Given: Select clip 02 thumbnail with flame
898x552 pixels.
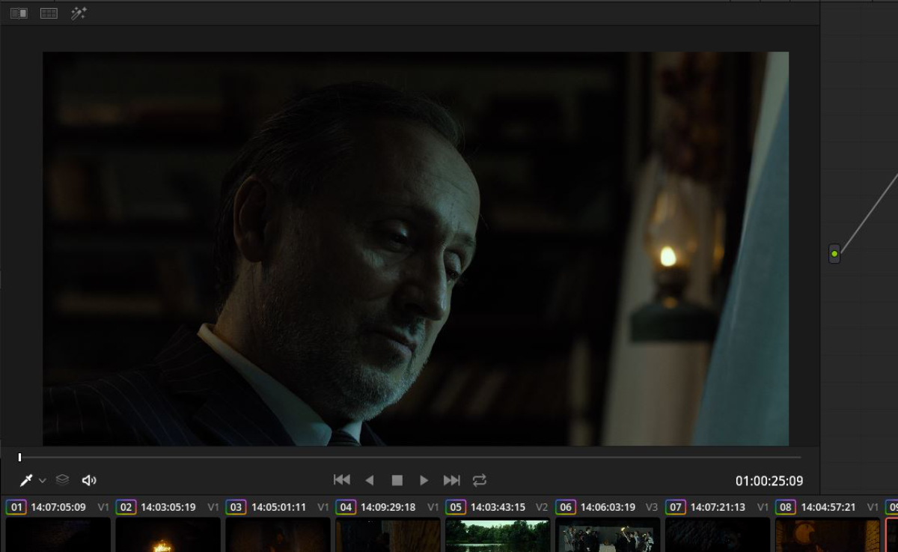Looking at the screenshot, I should [168, 535].
